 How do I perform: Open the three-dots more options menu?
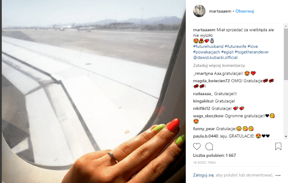pos(278,175)
